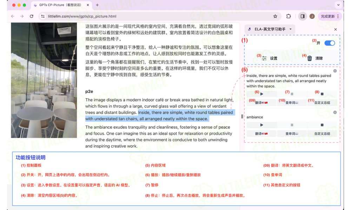Viewport: 351px width, 210px height.
Task: Look up ambiance with 查单词
Action: point(292,134)
